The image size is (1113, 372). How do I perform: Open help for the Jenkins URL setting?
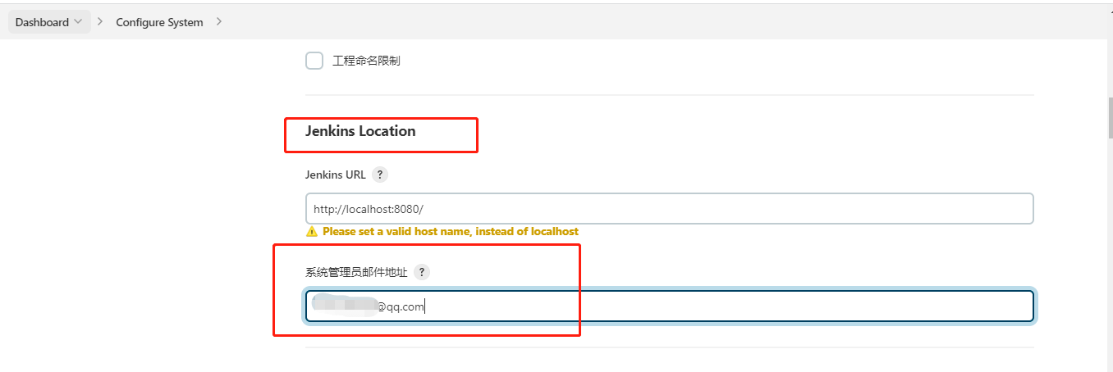click(x=379, y=175)
